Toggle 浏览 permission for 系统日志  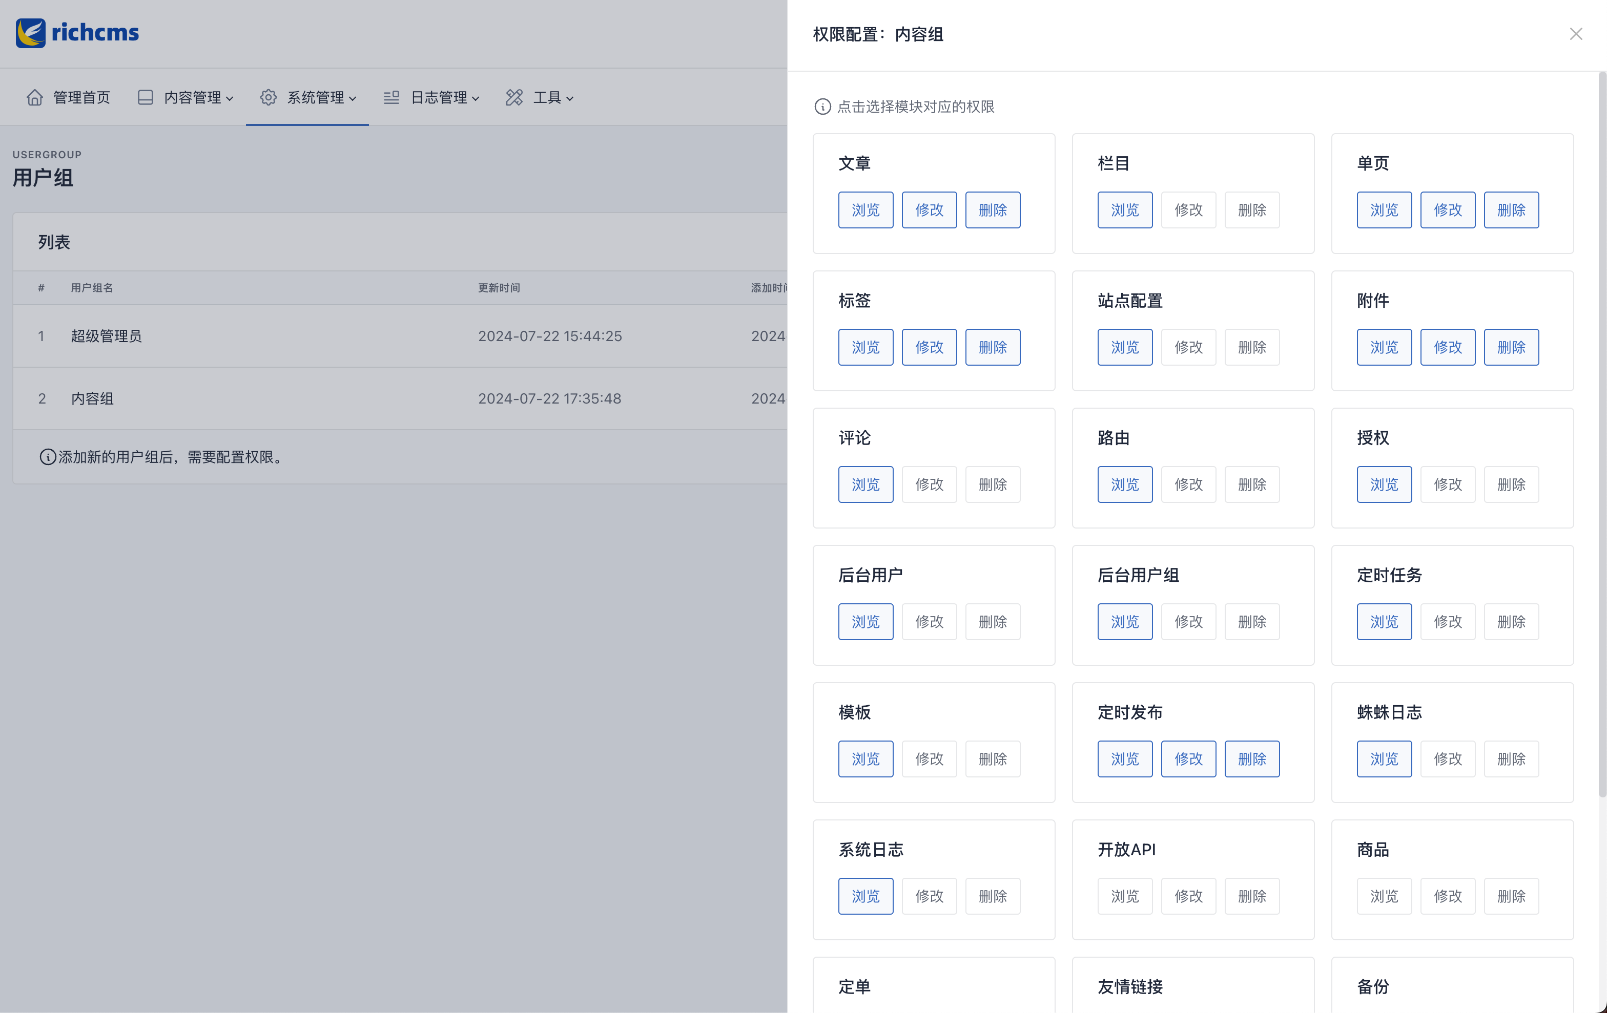(866, 897)
